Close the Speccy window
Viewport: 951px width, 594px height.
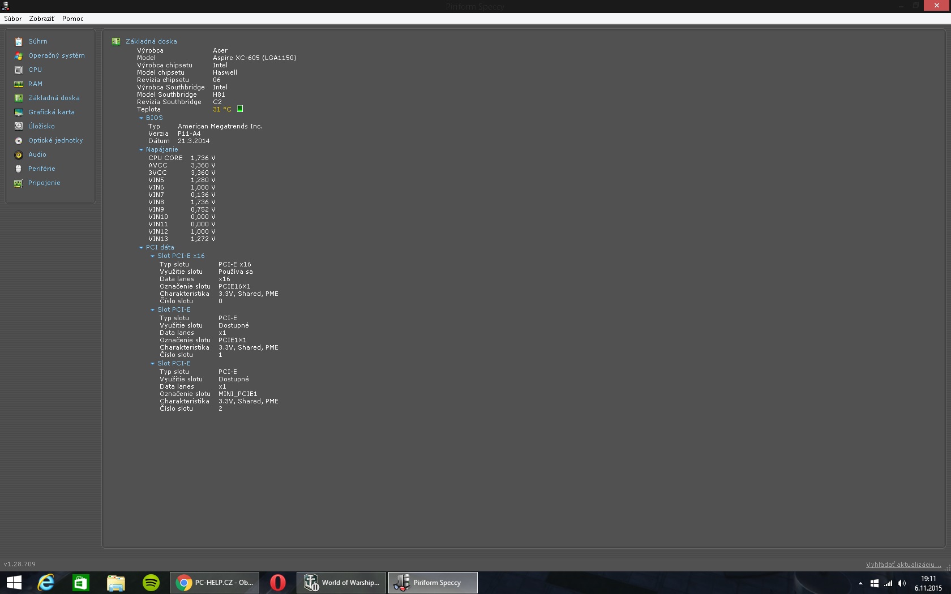click(937, 6)
